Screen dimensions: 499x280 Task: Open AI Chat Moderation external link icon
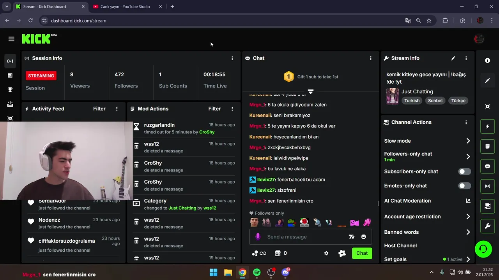click(x=468, y=201)
